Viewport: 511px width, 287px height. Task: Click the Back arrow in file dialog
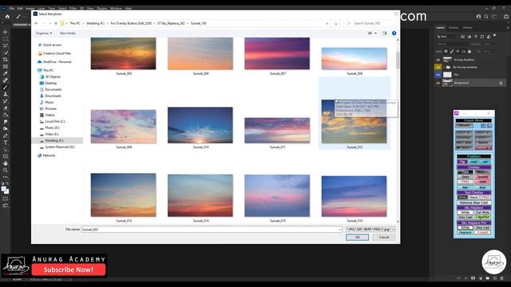tap(36, 23)
